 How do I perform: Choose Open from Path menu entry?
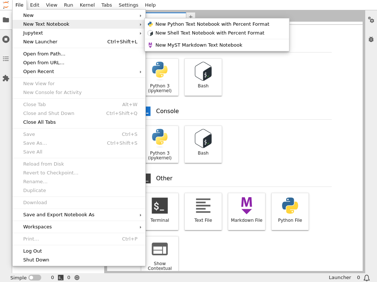pyautogui.click(x=79, y=54)
